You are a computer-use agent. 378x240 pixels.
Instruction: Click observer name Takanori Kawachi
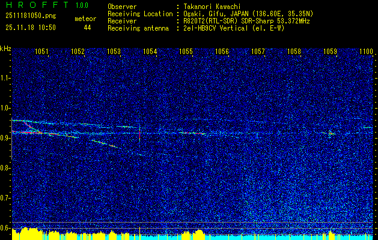[x=212, y=7]
